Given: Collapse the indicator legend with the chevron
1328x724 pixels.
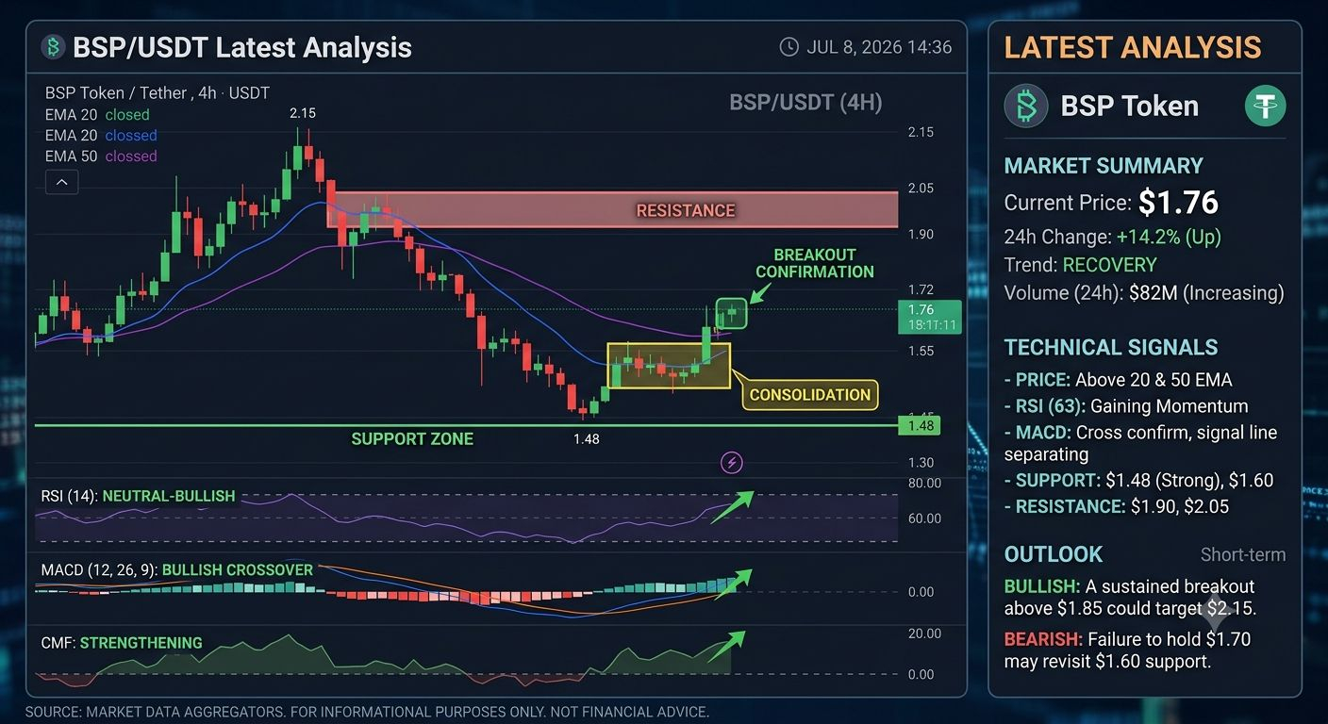Looking at the screenshot, I should 61,182.
